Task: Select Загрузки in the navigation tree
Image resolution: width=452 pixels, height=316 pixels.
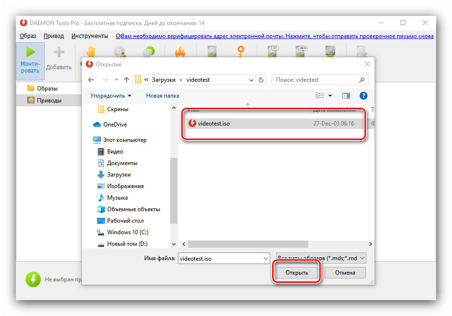Action: coord(119,175)
